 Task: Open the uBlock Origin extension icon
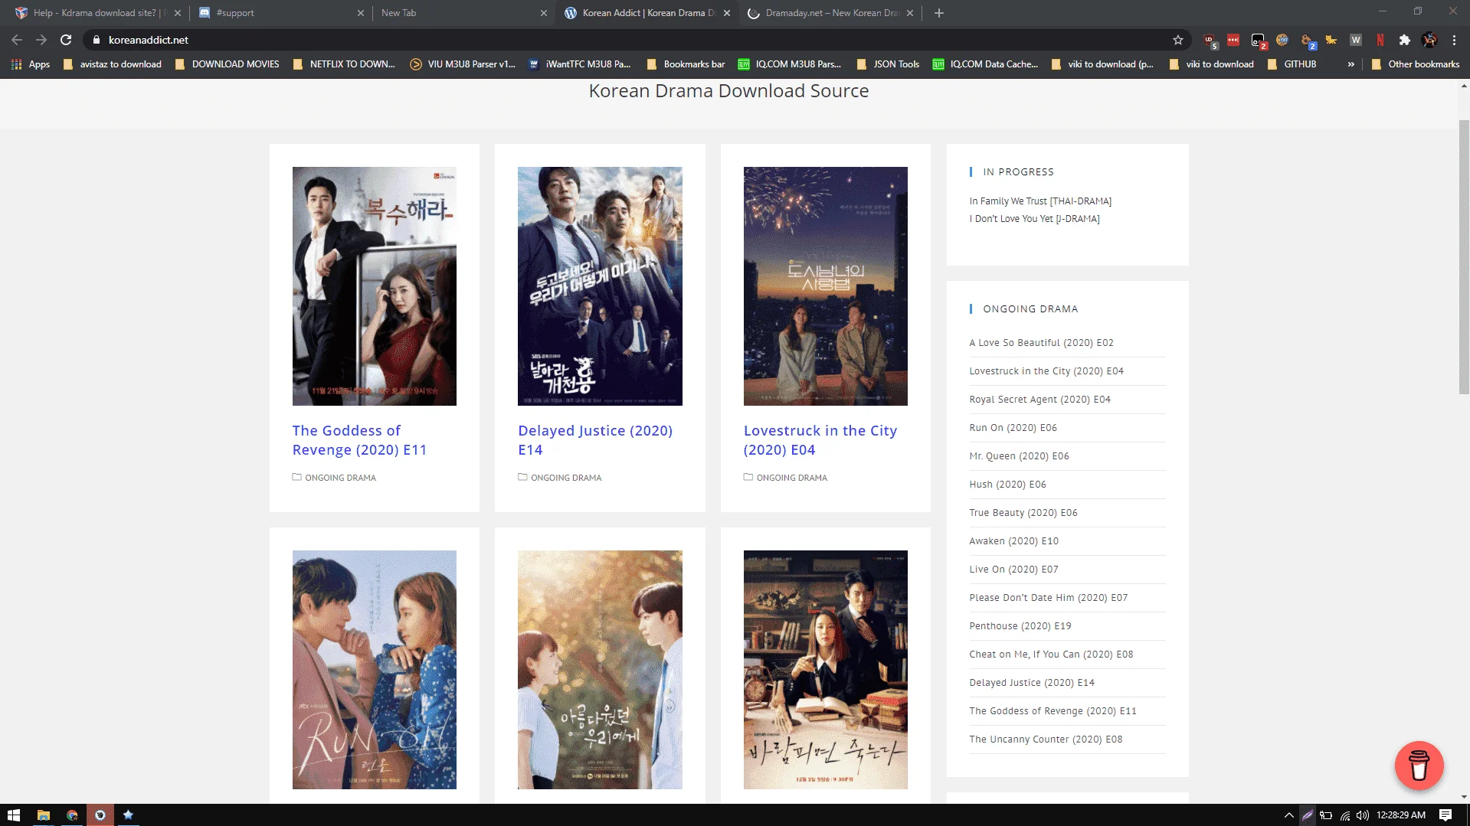tap(1210, 41)
